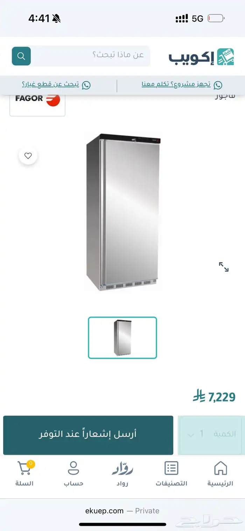Open the quantity dropdown
The image size is (245, 531).
pos(211,435)
